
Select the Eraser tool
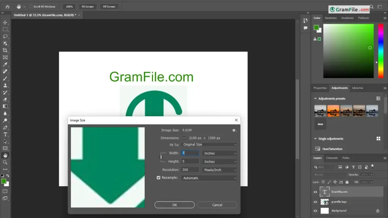point(5,100)
